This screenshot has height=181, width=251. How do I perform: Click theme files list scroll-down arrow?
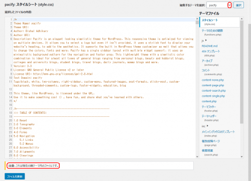point(241,156)
